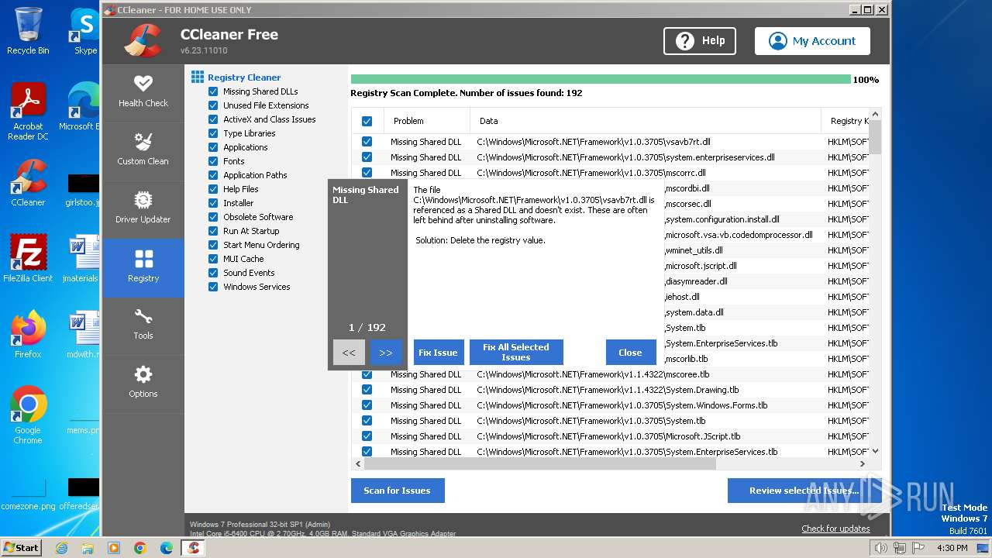The height and width of the screenshot is (558, 992).
Task: Uncheck the vsavb7rt.dll issue row
Action: 367,142
